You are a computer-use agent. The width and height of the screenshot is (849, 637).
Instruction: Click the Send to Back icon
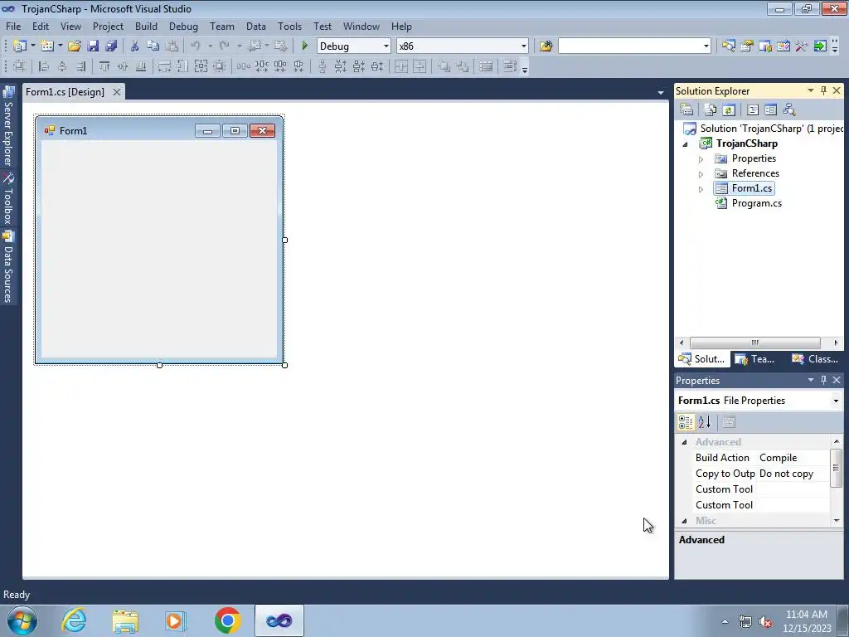coord(463,66)
